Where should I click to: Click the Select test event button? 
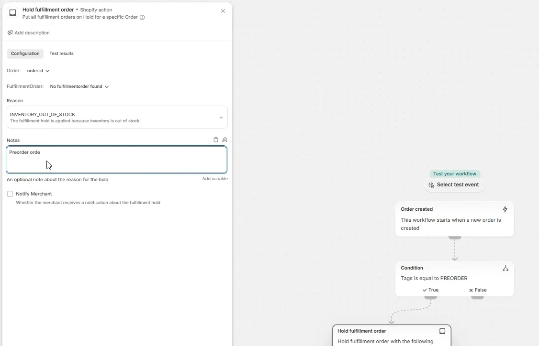(454, 184)
